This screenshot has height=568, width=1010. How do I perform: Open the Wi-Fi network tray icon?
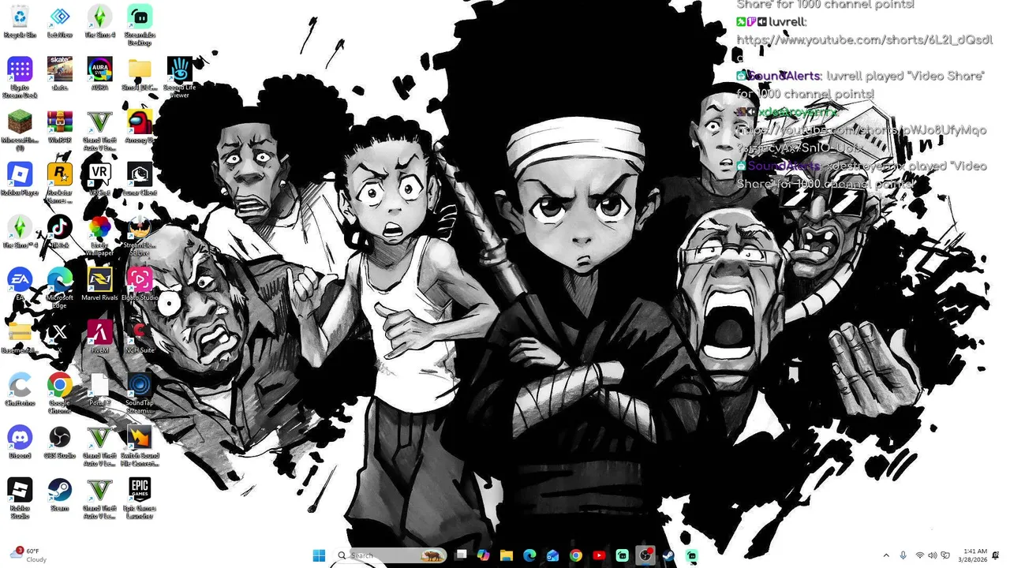pyautogui.click(x=919, y=555)
